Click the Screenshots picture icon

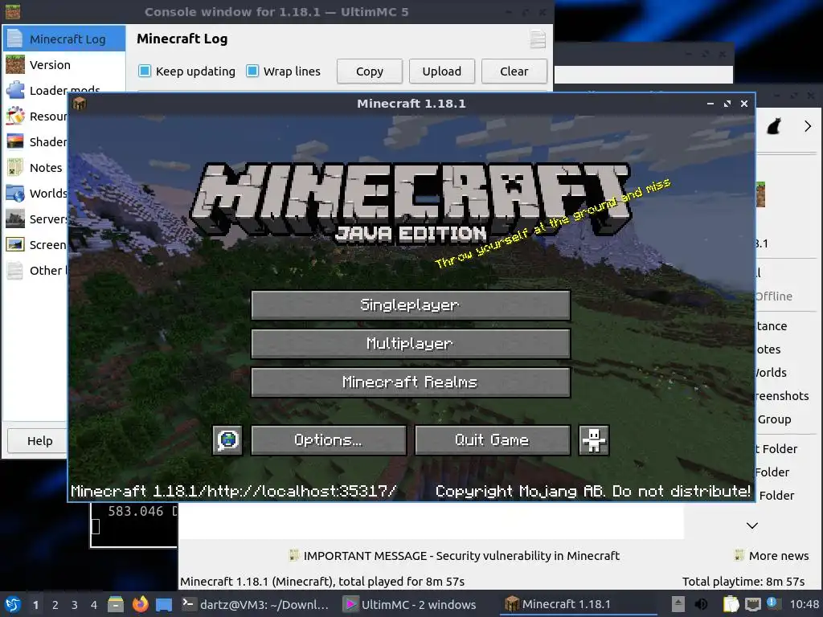15,244
